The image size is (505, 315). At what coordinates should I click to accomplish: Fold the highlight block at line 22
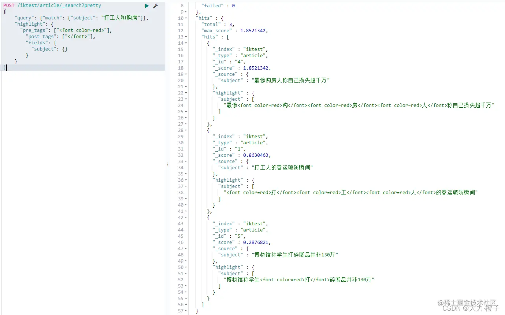[x=186, y=93]
